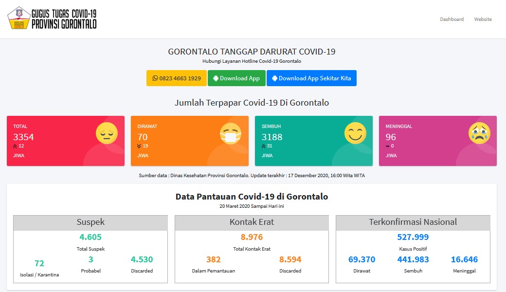The width and height of the screenshot is (506, 292).
Task: Click the Download App Sekitar Kita button
Action: 311,78
